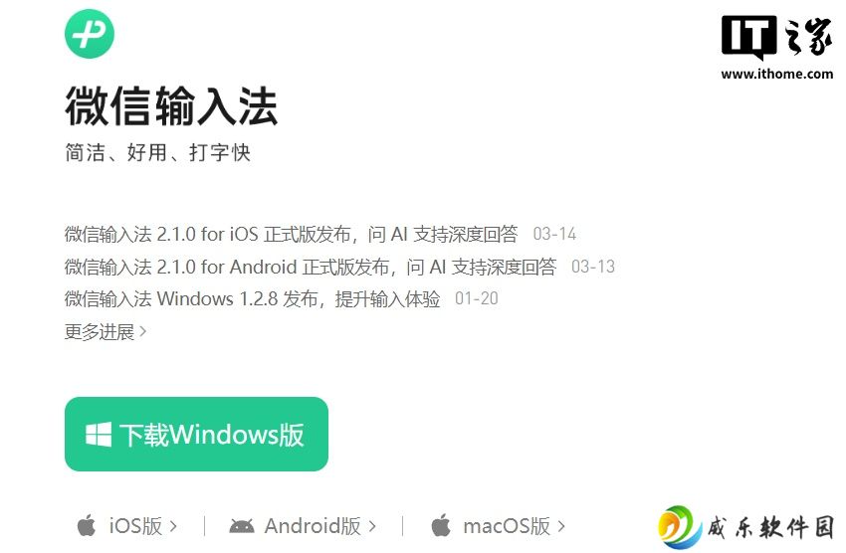
Task: Click the 更多进展 more updates link
Action: coord(100,331)
